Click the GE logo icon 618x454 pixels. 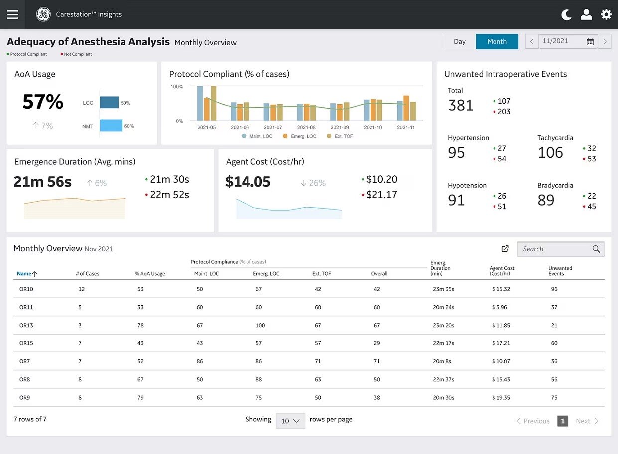43,14
